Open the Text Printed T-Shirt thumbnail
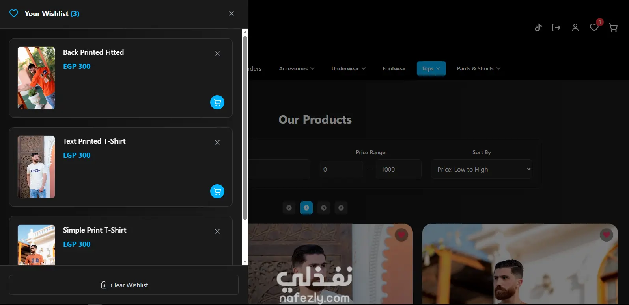This screenshot has width=629, height=305. pos(36,167)
